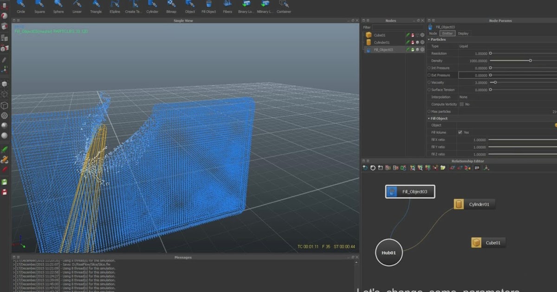Image resolution: width=557 pixels, height=292 pixels.
Task: Click the red save disk icon in left toolbar
Action: point(5,192)
